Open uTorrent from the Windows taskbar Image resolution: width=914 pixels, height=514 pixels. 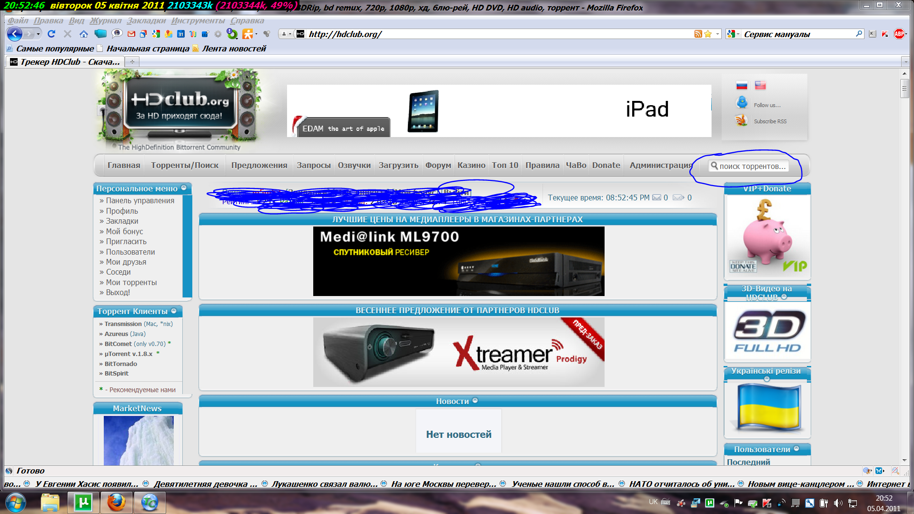pos(83,503)
